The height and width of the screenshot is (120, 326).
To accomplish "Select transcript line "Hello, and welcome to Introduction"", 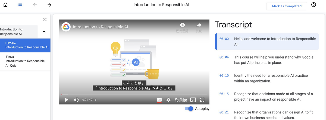I will (275, 41).
